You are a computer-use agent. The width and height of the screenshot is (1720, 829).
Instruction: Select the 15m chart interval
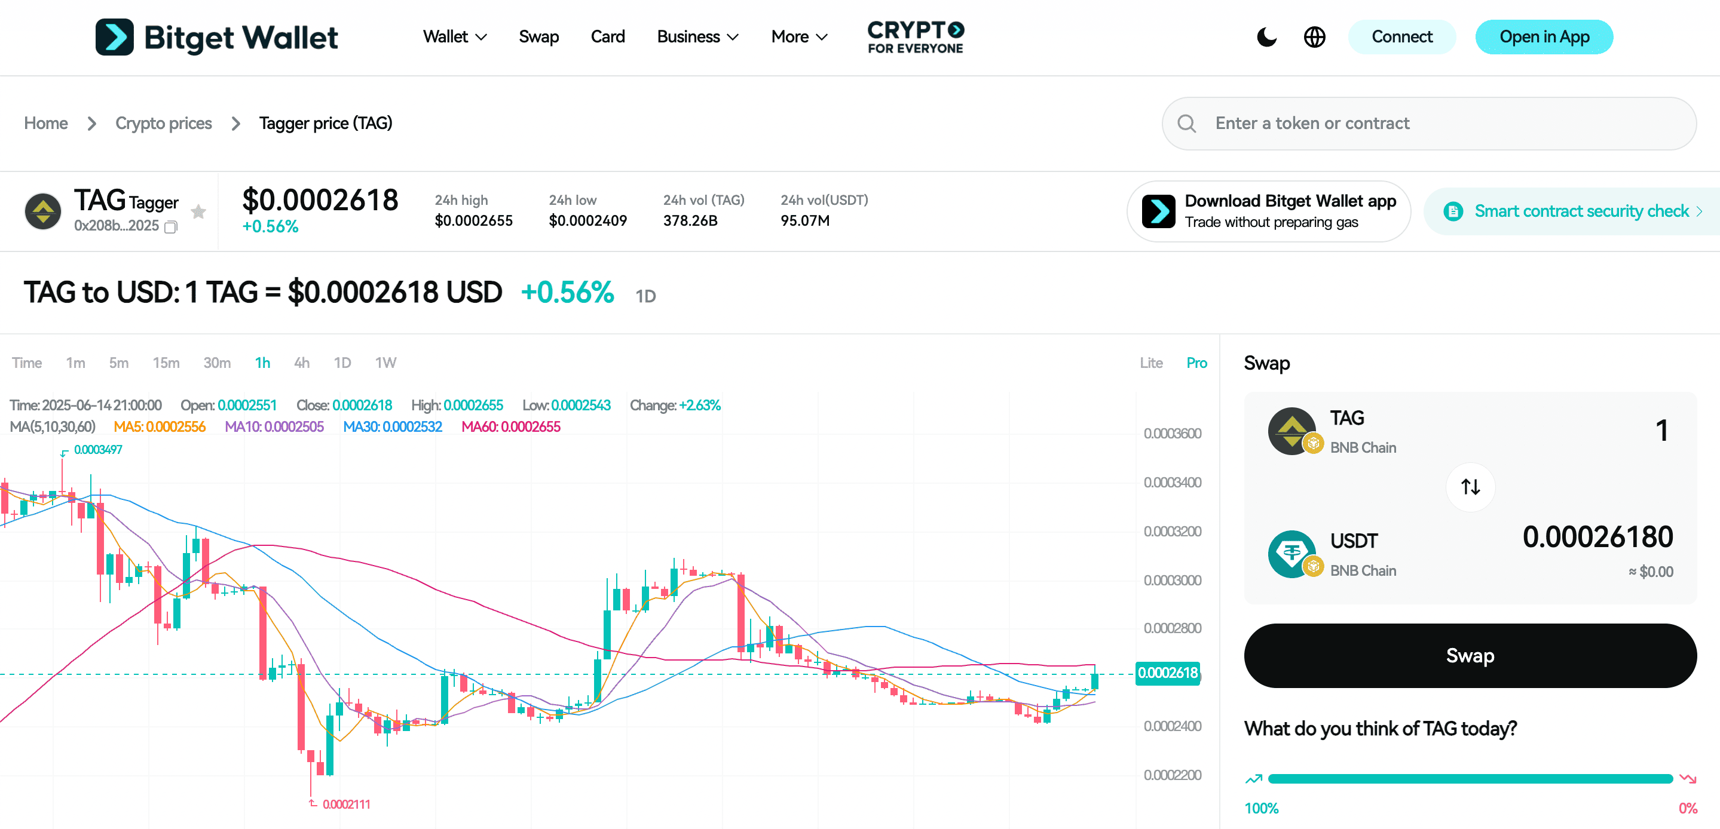tap(166, 363)
